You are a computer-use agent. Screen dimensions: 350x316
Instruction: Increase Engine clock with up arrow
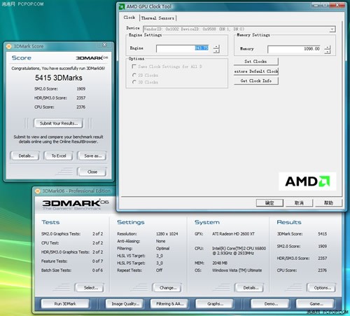pyautogui.click(x=216, y=47)
